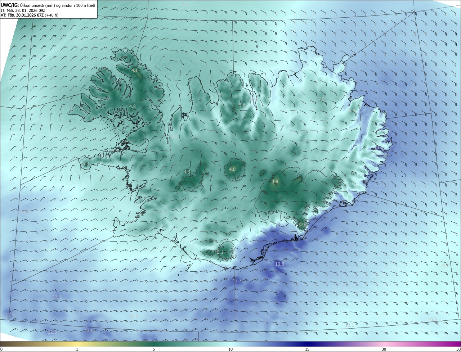461x352 pixels.
Task: Click the 5.1 value label
Action: (x=220, y=252)
